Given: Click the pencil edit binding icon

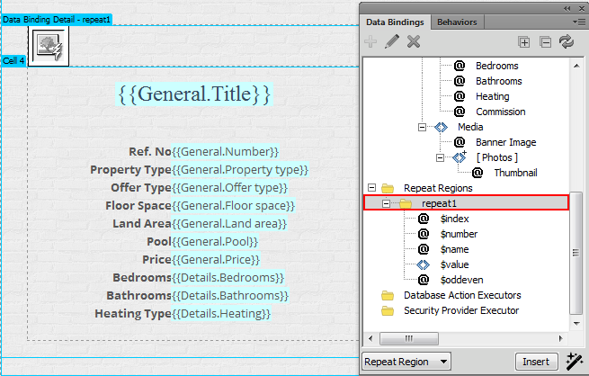Looking at the screenshot, I should [392, 41].
